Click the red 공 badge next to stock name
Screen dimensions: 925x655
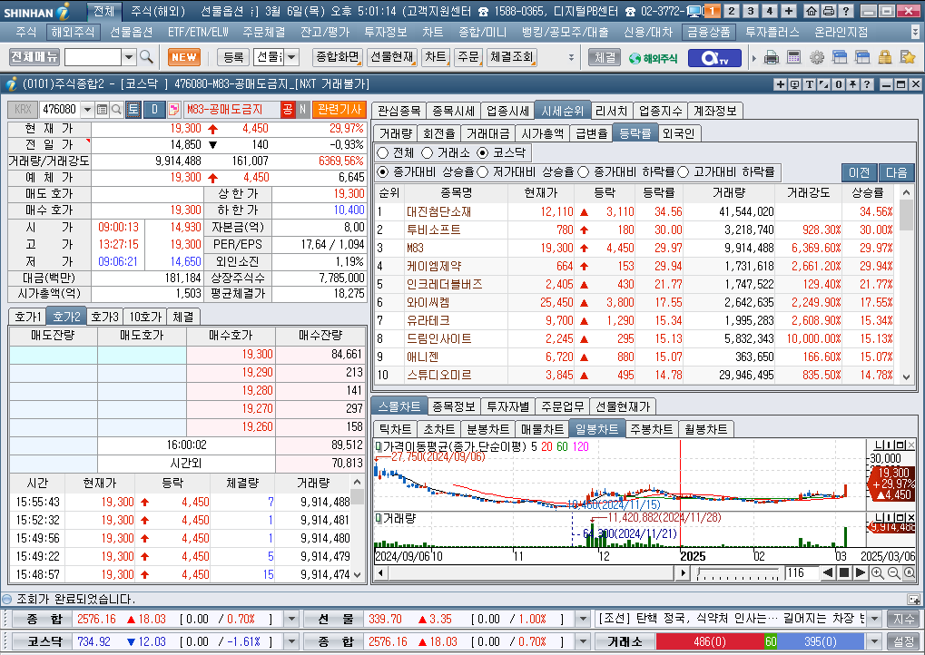point(287,109)
